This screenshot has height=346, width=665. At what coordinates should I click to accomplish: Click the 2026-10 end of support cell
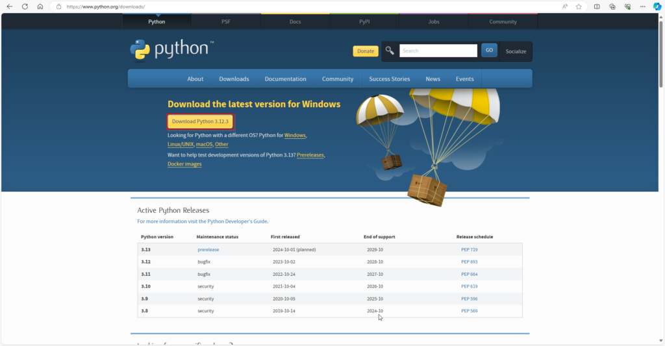(375, 287)
